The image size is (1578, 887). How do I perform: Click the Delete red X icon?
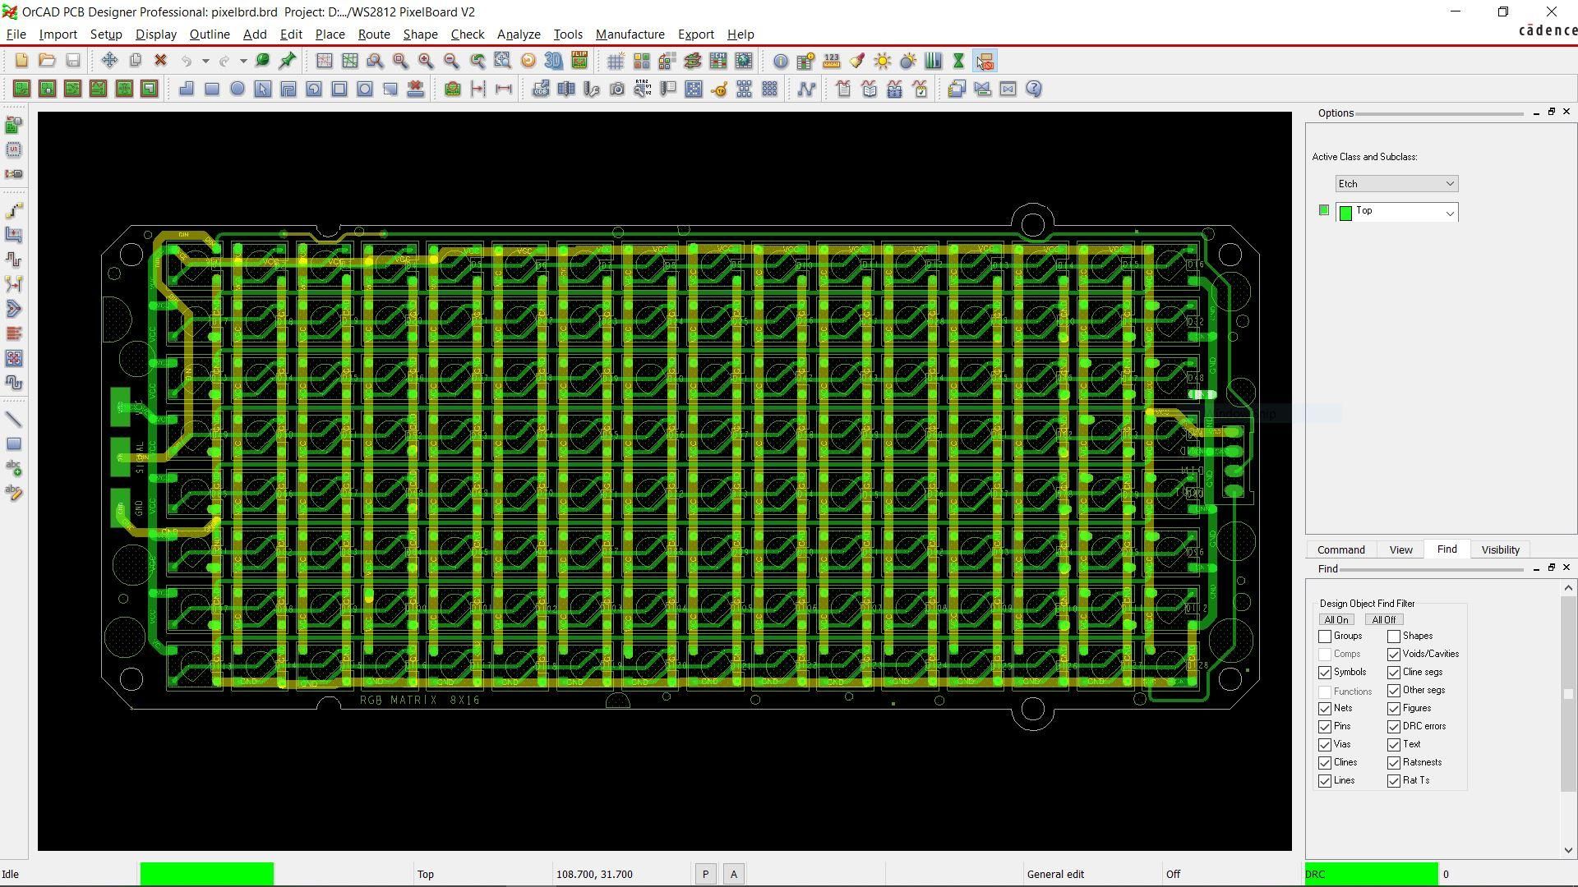click(x=160, y=61)
